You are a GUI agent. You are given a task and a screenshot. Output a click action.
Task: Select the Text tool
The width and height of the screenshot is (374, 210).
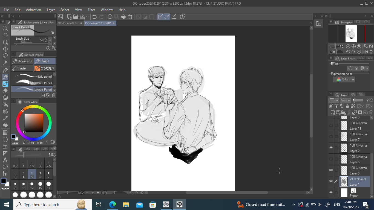[5, 160]
